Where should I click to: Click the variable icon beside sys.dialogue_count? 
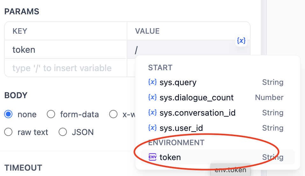tap(152, 98)
